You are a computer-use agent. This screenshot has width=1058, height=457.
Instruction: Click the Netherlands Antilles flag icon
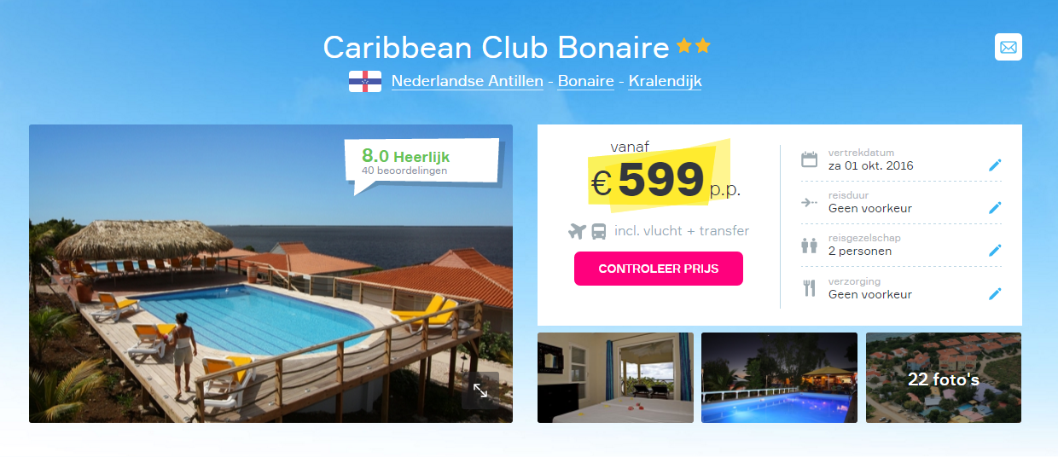(x=365, y=81)
